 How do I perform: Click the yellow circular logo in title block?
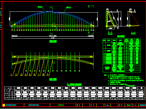coord(4,105)
